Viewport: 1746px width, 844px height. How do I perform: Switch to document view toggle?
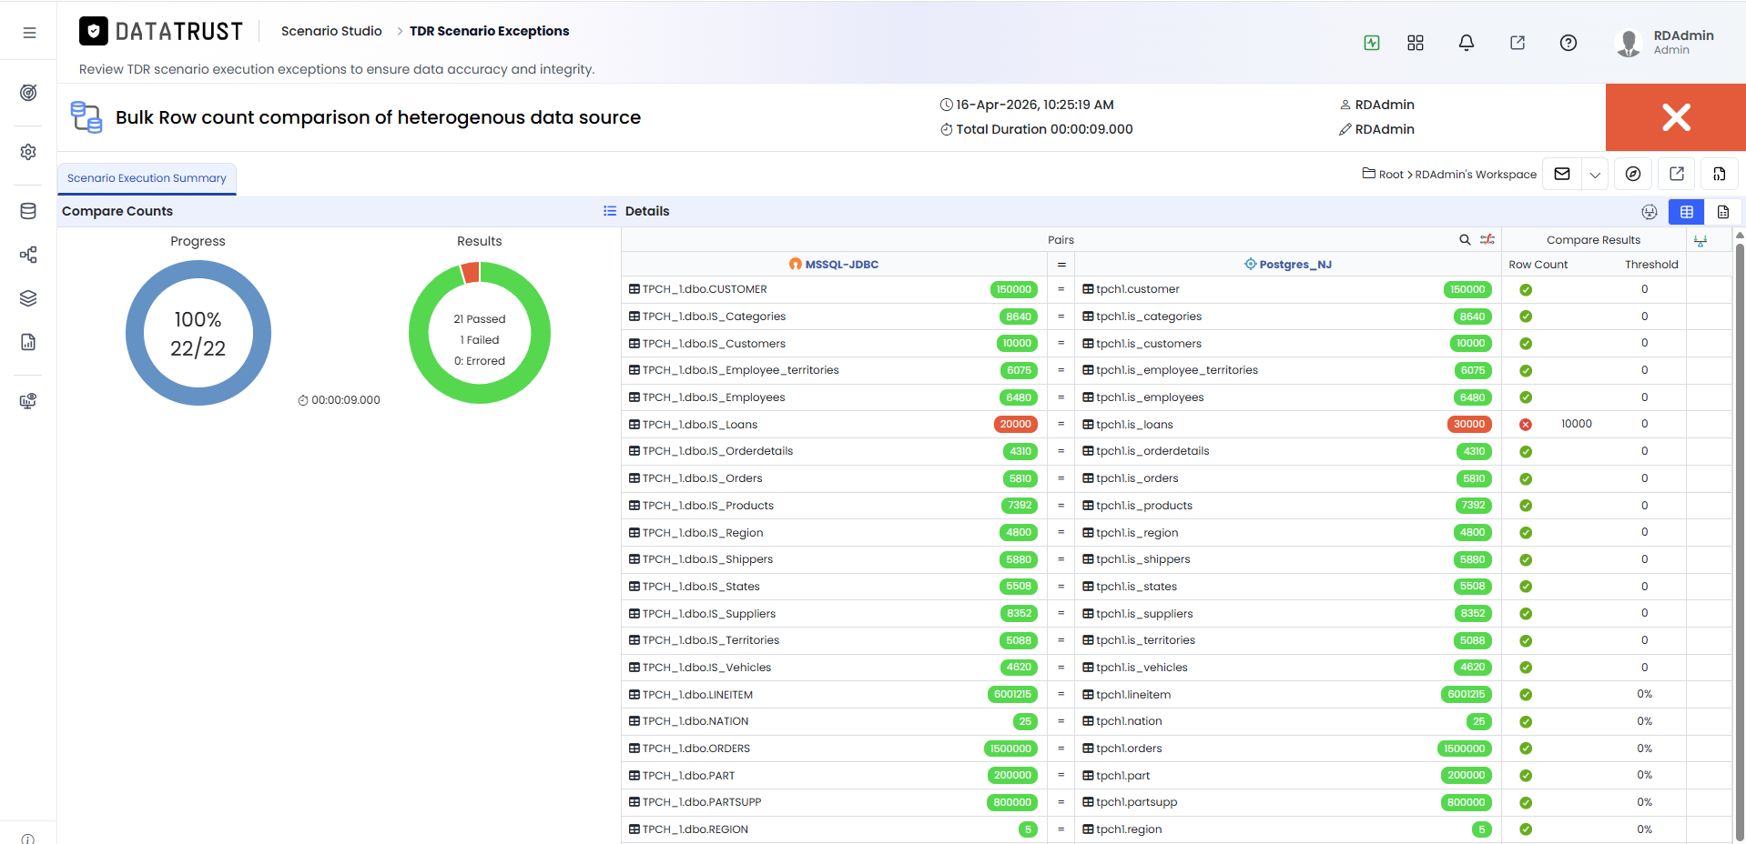1722,212
